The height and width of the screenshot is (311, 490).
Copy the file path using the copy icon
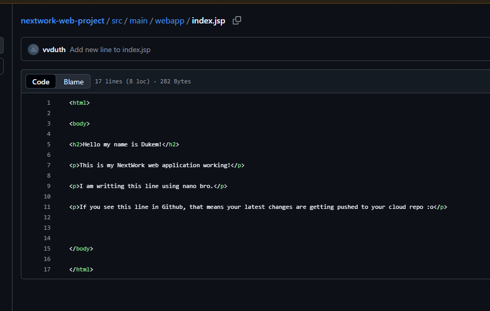(237, 20)
